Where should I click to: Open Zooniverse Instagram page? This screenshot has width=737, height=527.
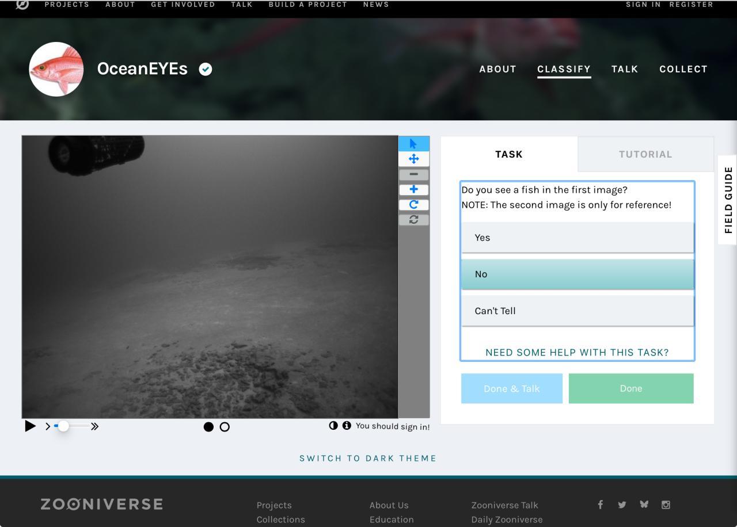(666, 505)
